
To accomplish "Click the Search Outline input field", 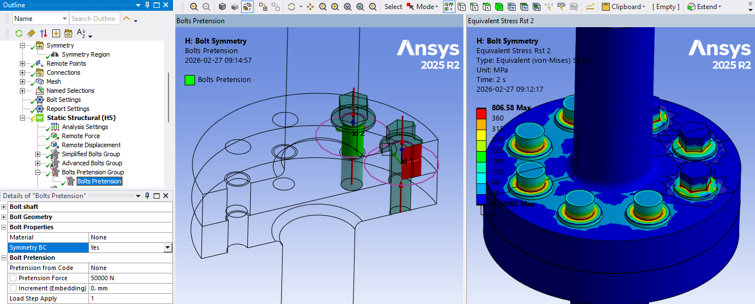I will [94, 19].
